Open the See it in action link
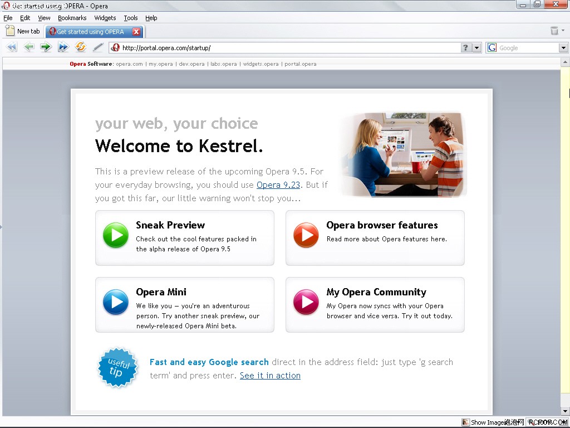The height and width of the screenshot is (428, 570). pos(270,376)
